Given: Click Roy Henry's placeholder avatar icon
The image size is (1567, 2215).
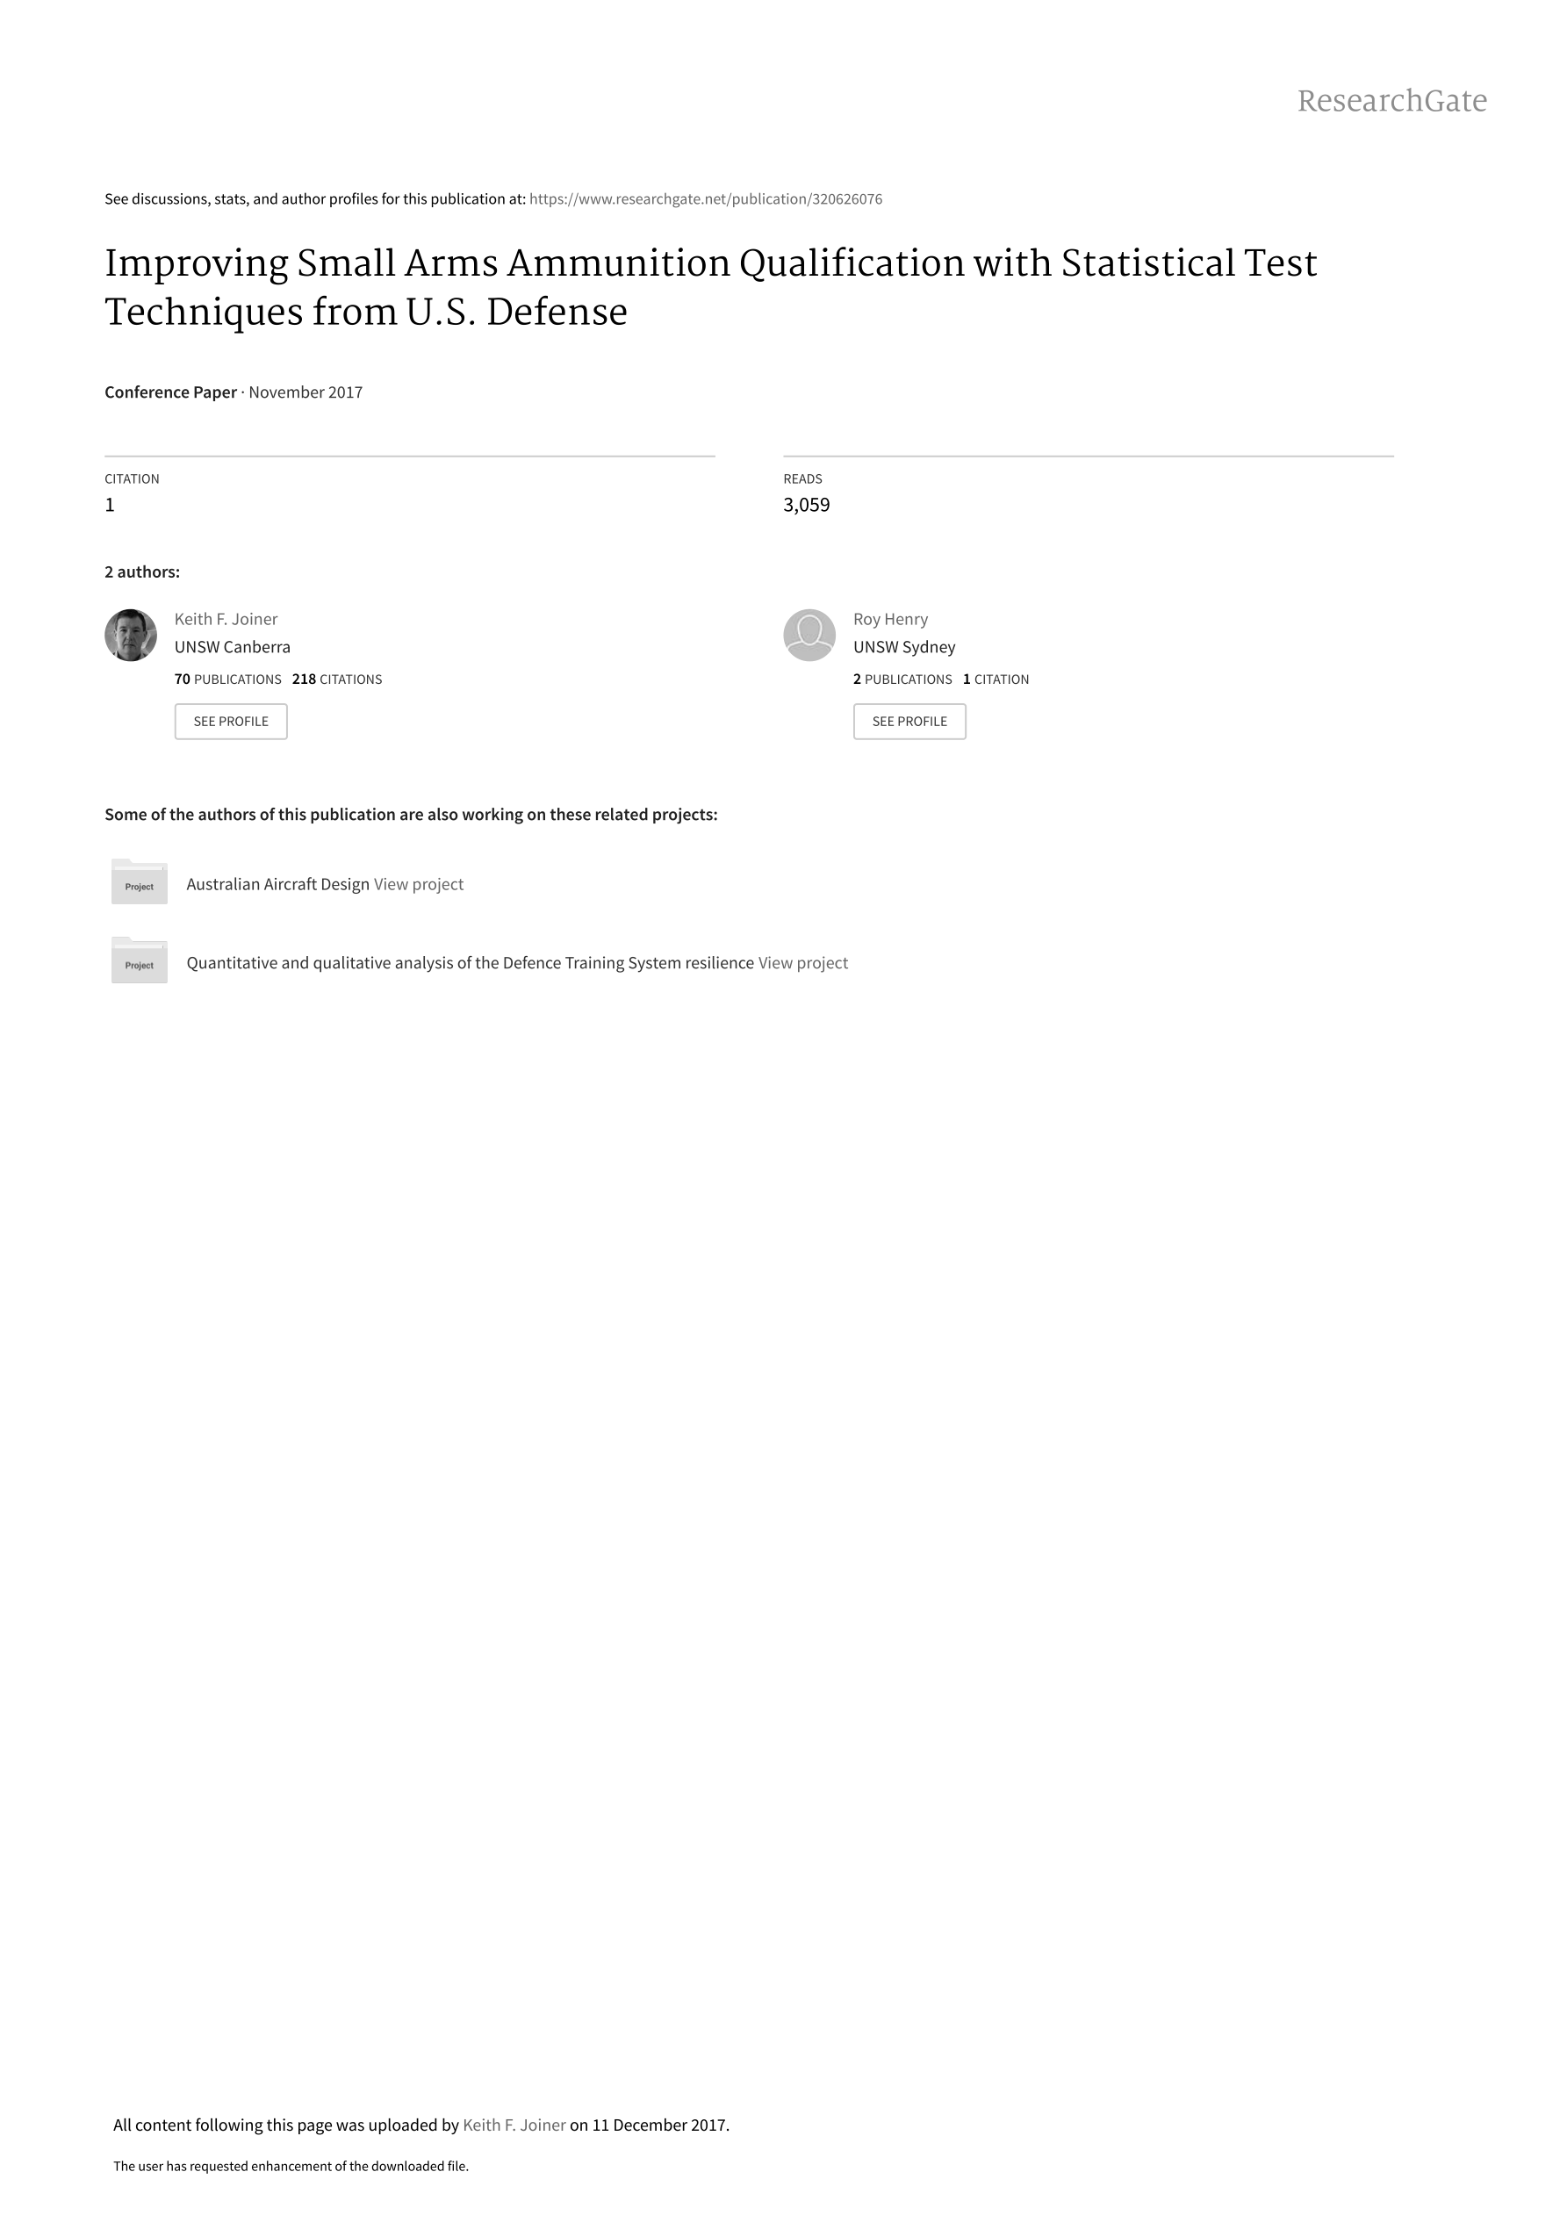Looking at the screenshot, I should point(809,635).
